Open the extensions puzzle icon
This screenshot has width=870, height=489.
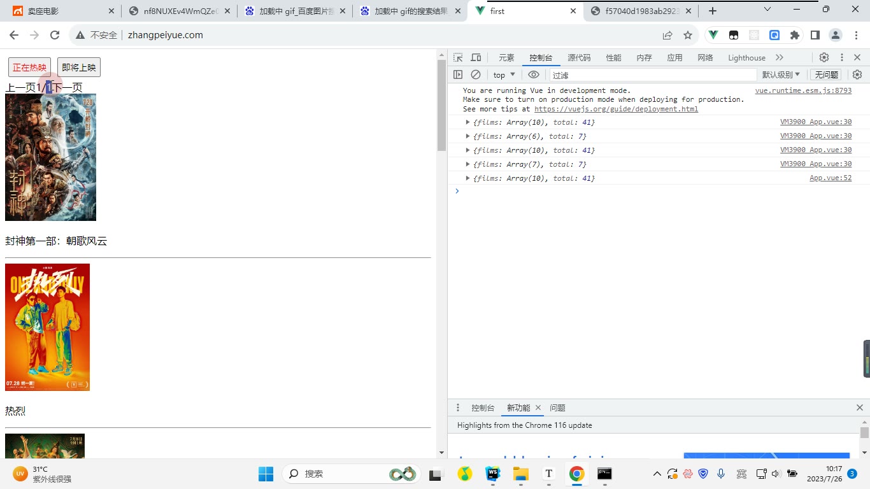point(794,35)
